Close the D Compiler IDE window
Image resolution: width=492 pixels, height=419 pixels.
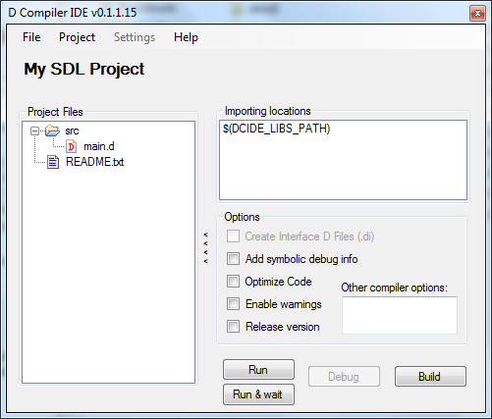tap(477, 14)
